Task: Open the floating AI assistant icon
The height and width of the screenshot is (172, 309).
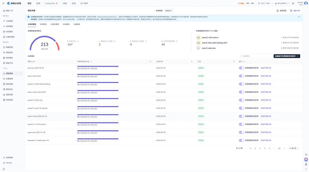Action: coord(306,159)
